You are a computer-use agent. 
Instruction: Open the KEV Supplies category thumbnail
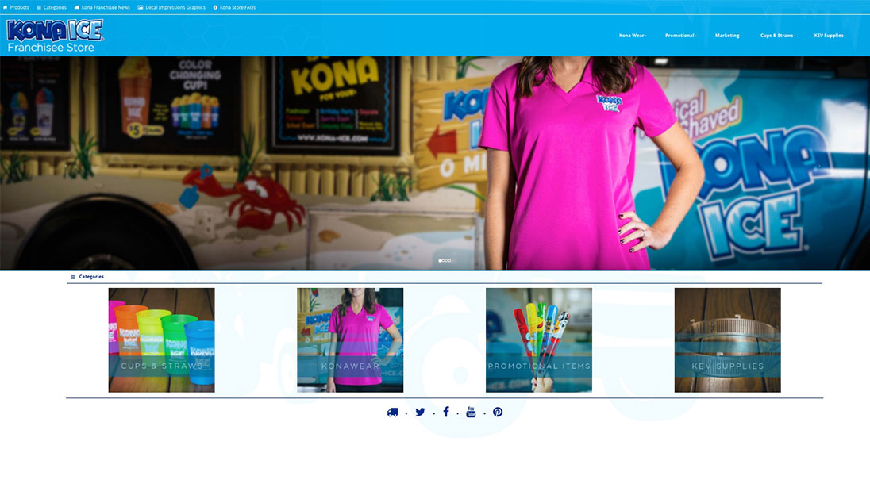click(727, 340)
